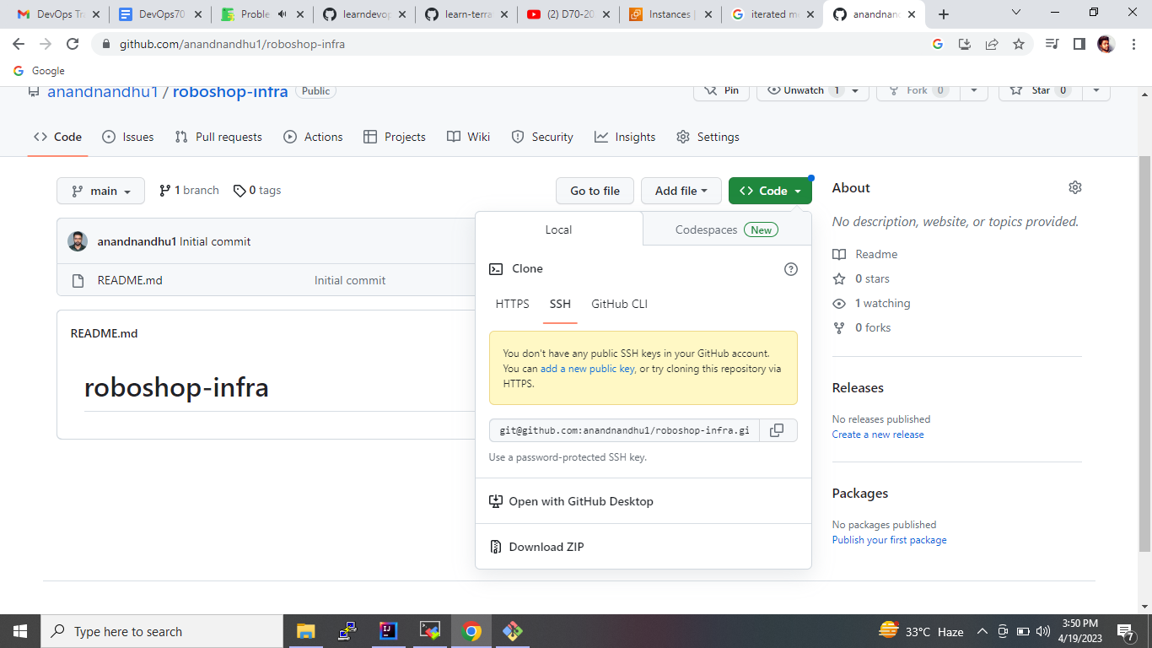1152x648 pixels.
Task: Click the Security shield icon
Action: (517, 137)
